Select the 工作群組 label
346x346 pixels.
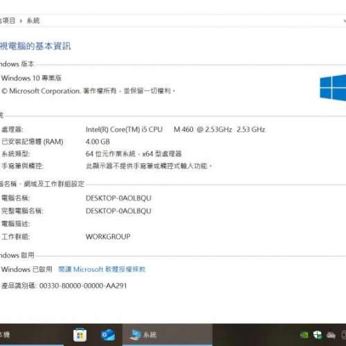point(16,237)
